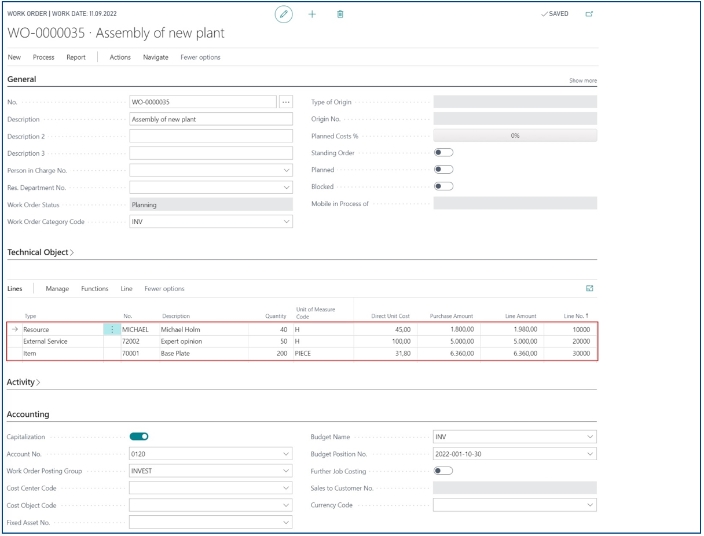Screen dimensions: 704x536
Task: Click quantity 200 in Item row
Action: point(270,353)
